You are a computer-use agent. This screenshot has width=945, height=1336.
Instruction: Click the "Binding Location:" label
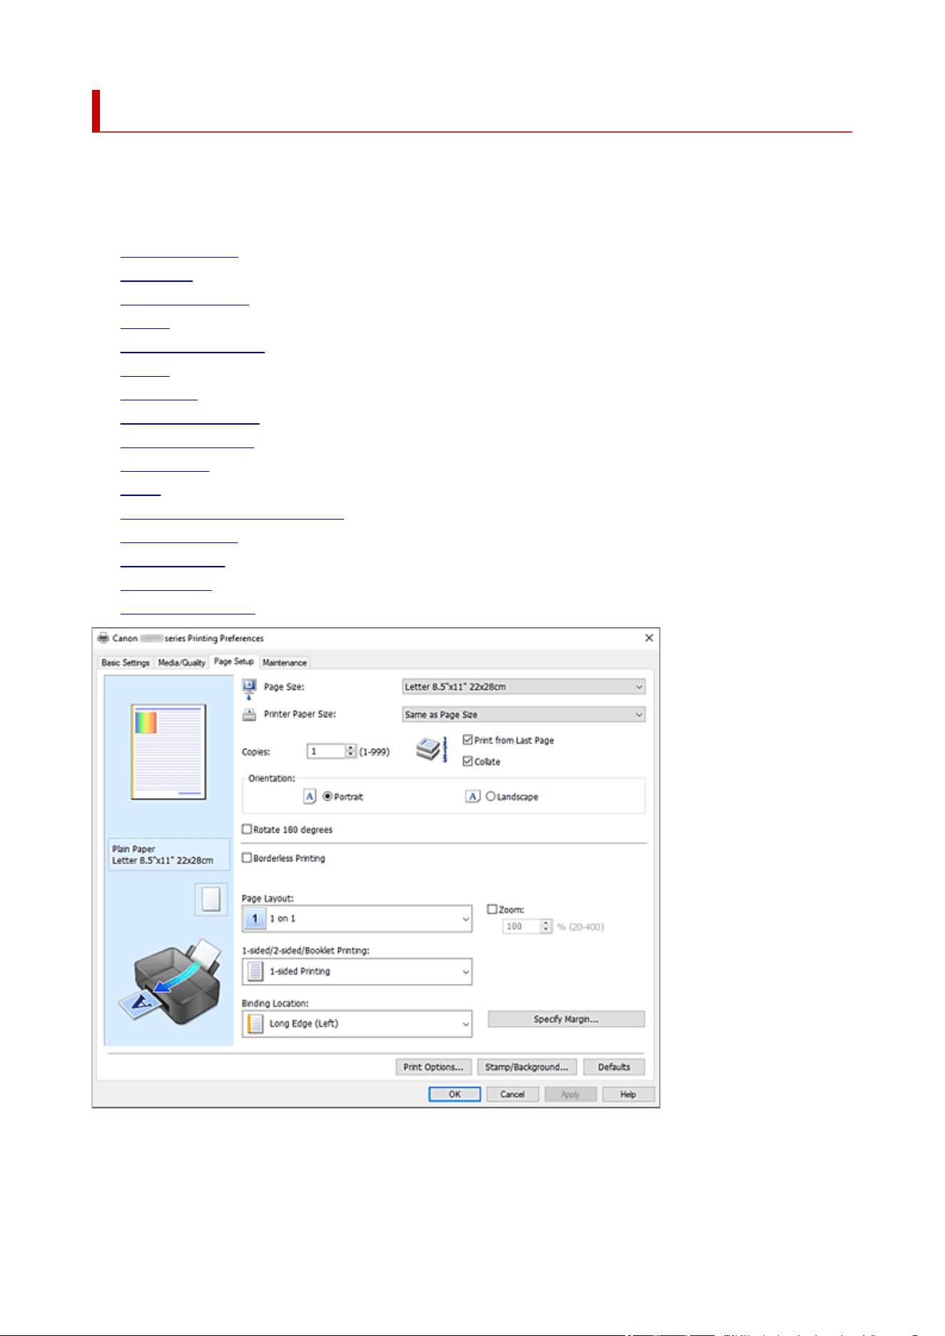[x=276, y=1003]
